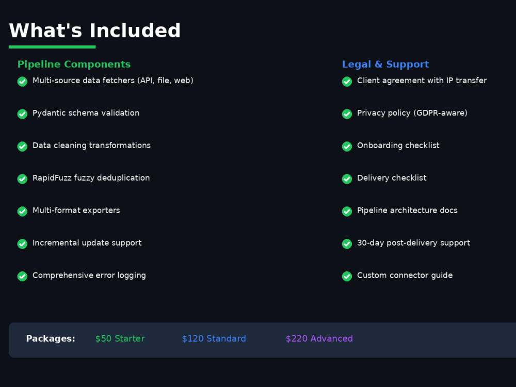The width and height of the screenshot is (516, 387).
Task: Click the Packages: label
Action: [51, 338]
